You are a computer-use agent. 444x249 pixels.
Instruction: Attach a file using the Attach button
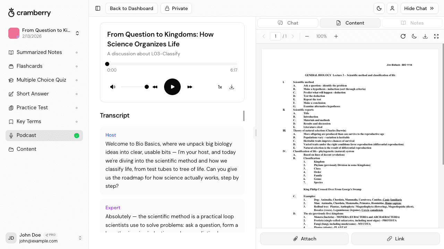click(304, 239)
